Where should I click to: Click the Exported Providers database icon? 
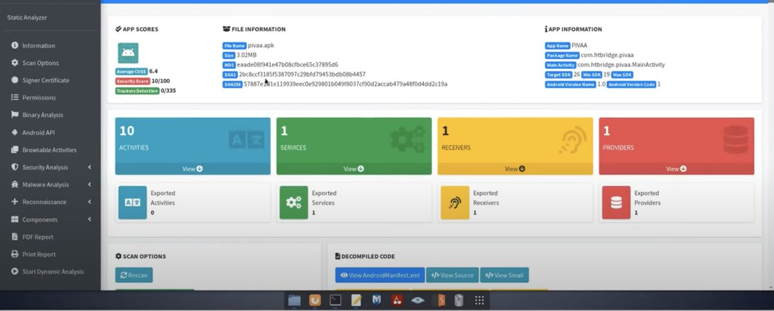pos(616,202)
